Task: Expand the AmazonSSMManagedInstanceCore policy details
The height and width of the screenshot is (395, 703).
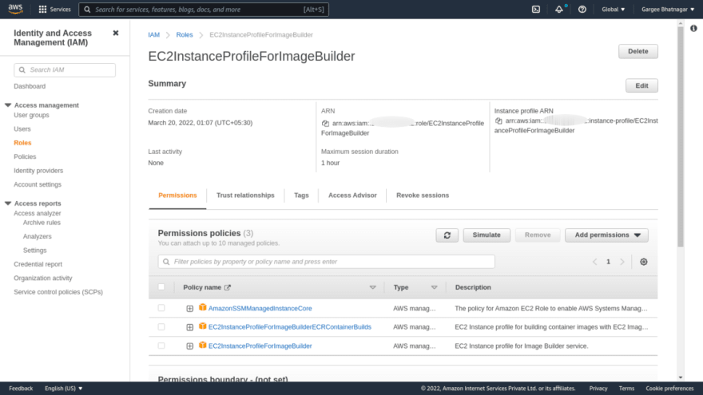Action: 189,309
